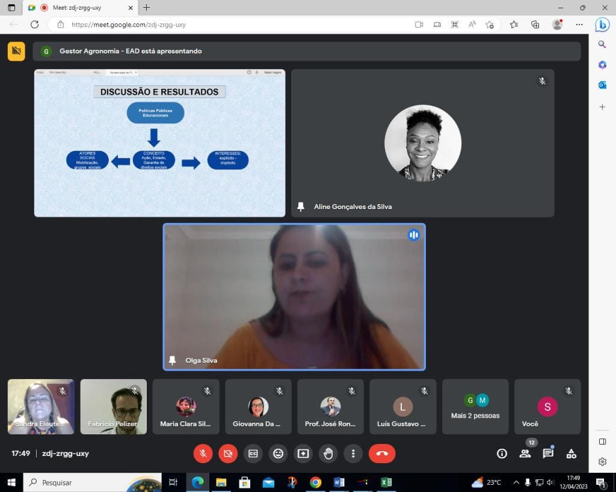The image size is (616, 492).
Task: Turn on captions with CC button
Action: 253,454
